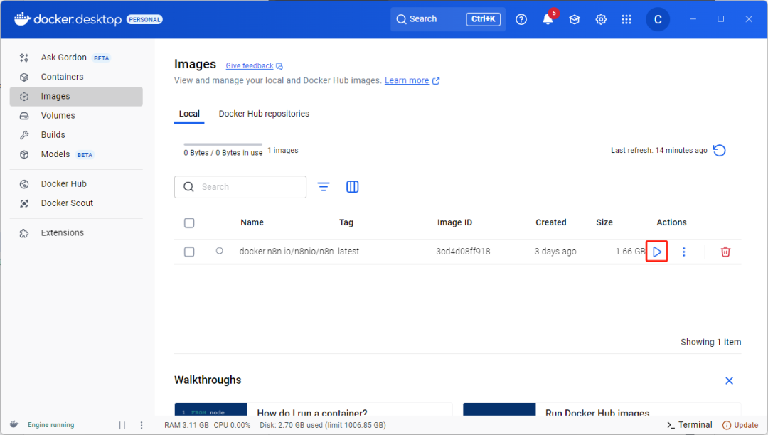
Task: Open the column display settings icon
Action: [352, 187]
